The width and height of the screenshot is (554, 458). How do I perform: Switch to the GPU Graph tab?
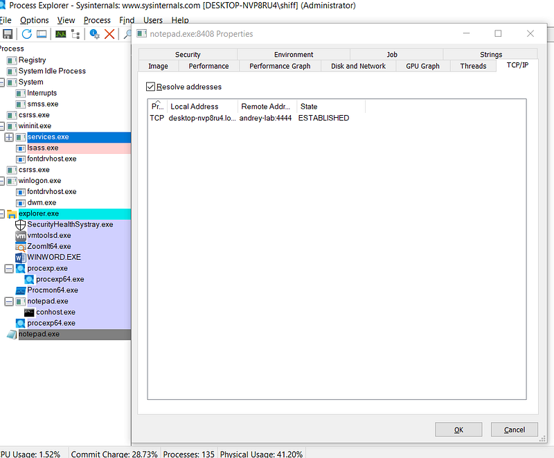coord(422,66)
